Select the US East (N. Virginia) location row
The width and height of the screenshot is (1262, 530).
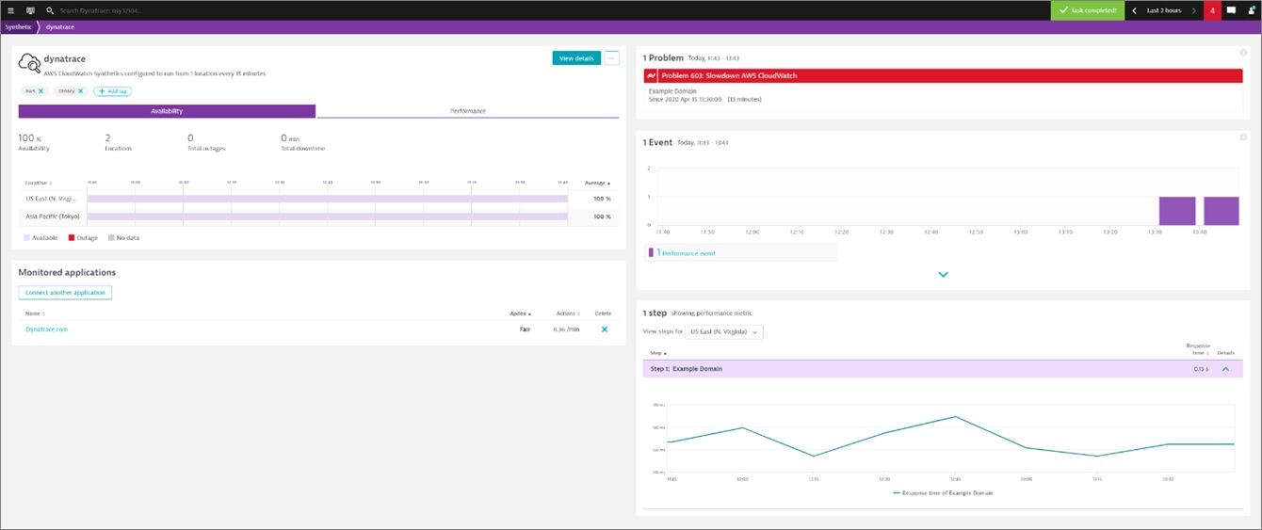pos(318,199)
